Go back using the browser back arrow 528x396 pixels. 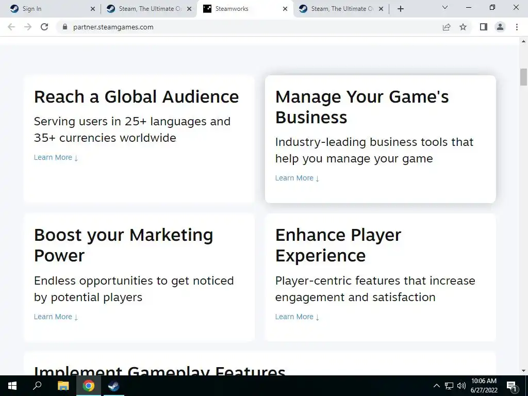11,27
